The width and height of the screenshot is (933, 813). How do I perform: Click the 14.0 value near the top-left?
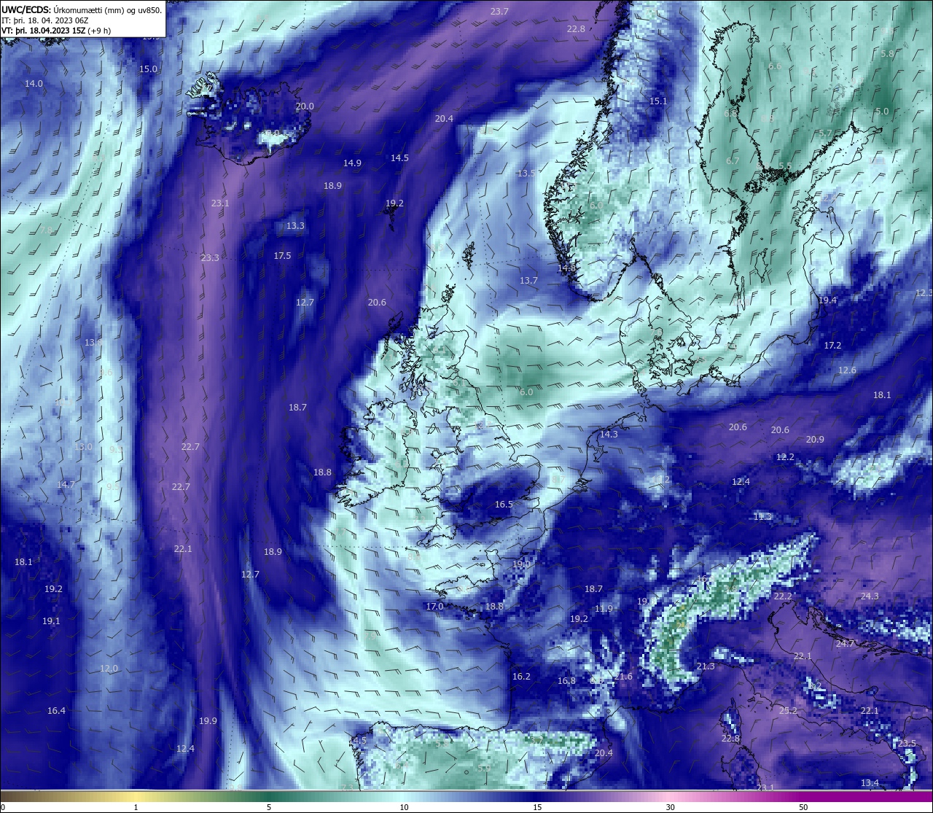tap(34, 84)
